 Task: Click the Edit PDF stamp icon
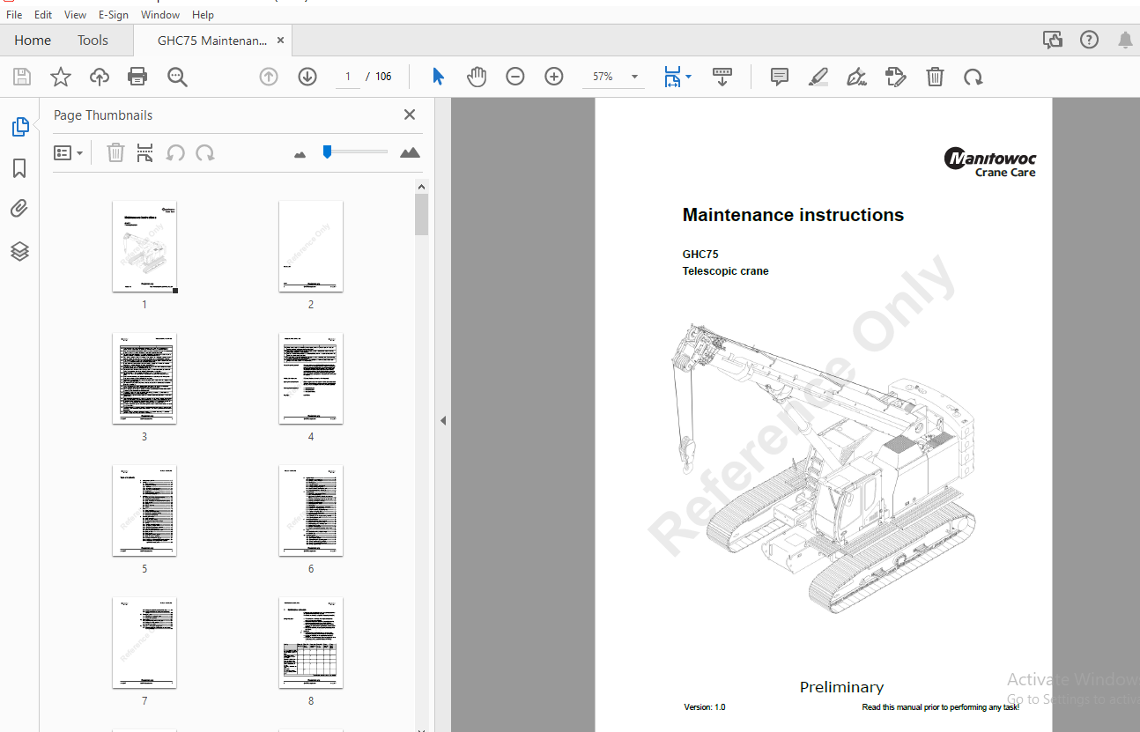point(896,77)
